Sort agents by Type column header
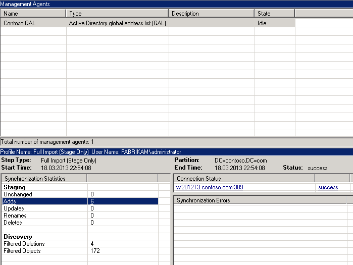 coord(117,14)
